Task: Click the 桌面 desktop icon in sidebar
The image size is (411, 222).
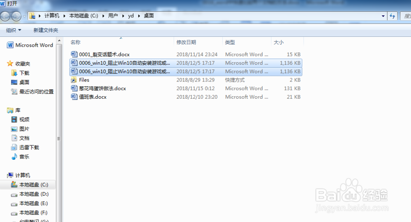Action: click(x=14, y=82)
